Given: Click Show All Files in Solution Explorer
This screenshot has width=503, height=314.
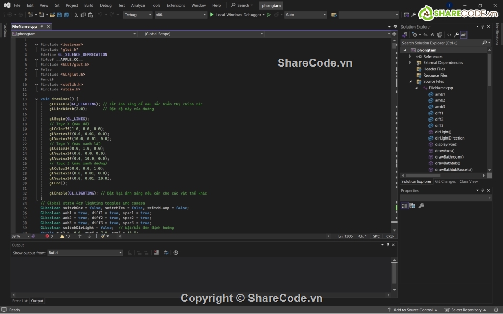Looking at the screenshot, I should coord(439,34).
